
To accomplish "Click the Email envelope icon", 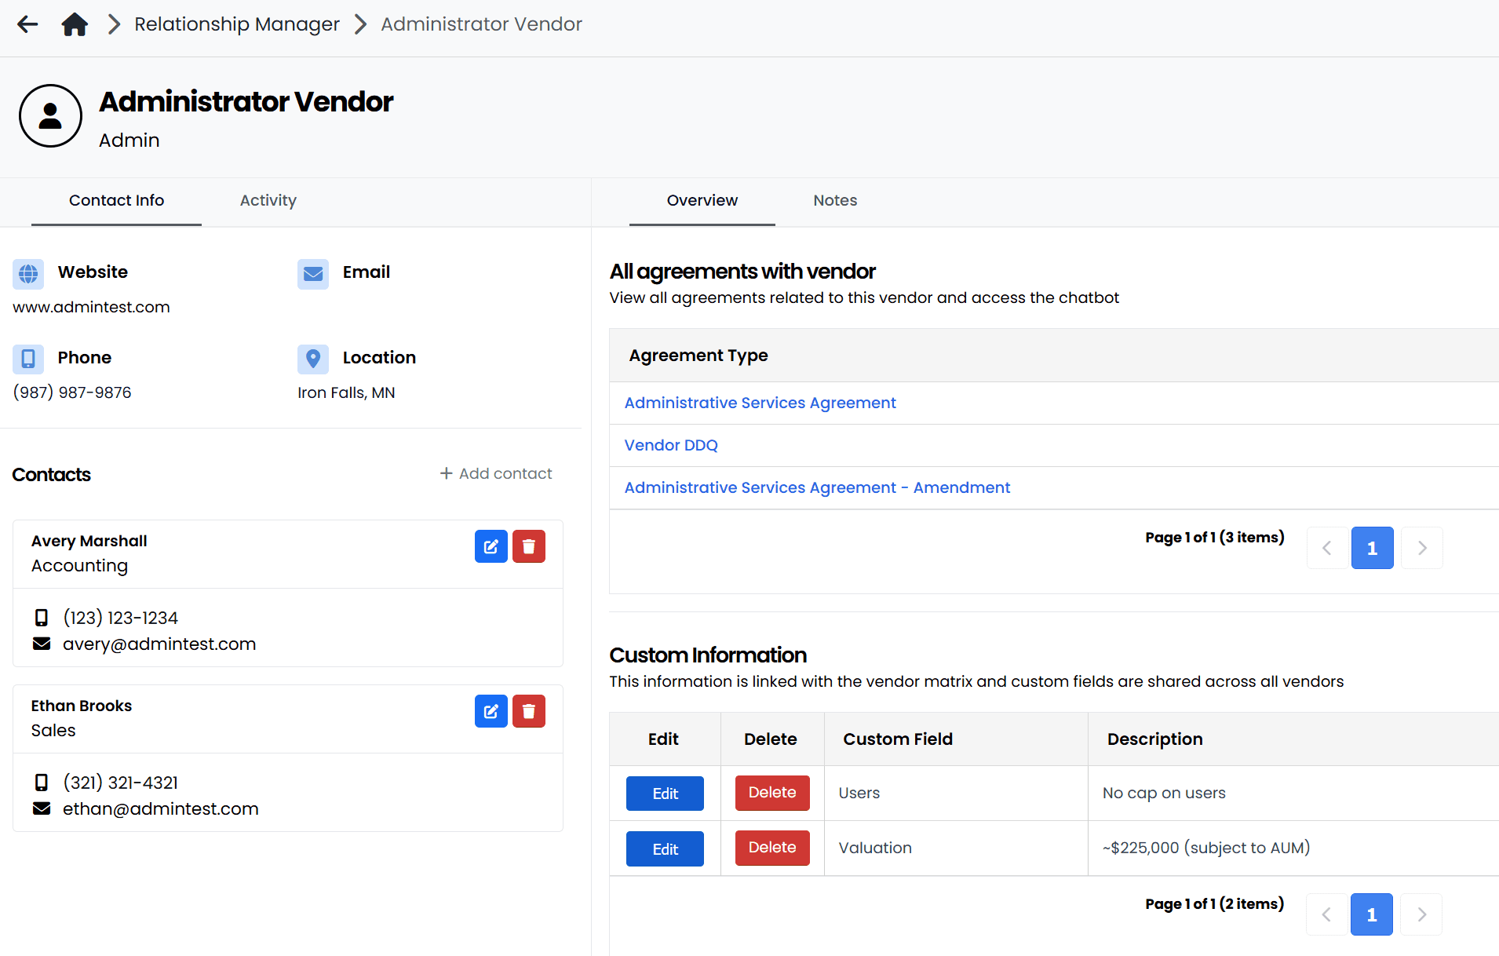I will (x=313, y=273).
